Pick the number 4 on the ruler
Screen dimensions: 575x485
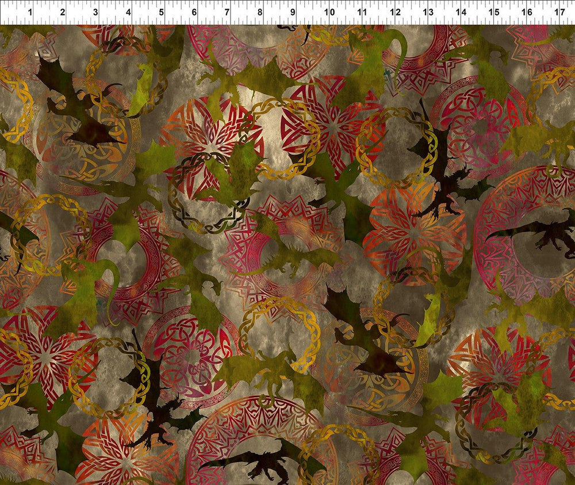coord(128,11)
